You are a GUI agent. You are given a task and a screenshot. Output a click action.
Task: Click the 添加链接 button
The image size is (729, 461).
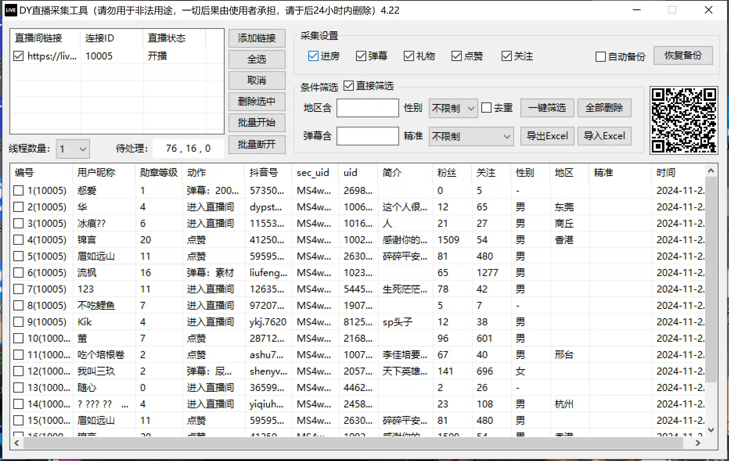click(x=257, y=38)
